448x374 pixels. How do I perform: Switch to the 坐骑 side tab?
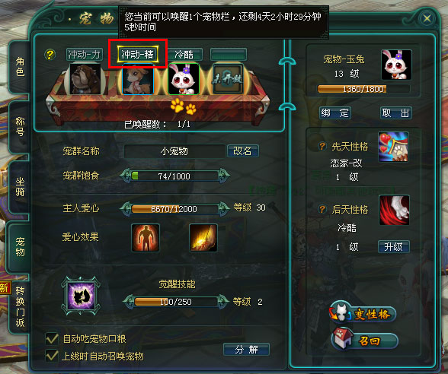[x=20, y=187]
